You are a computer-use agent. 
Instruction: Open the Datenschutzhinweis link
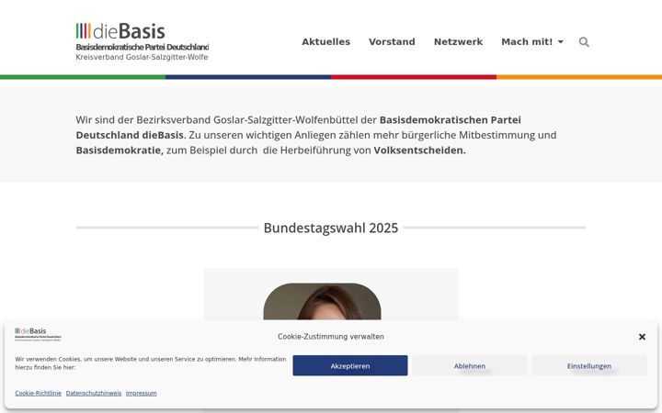[x=93, y=393]
